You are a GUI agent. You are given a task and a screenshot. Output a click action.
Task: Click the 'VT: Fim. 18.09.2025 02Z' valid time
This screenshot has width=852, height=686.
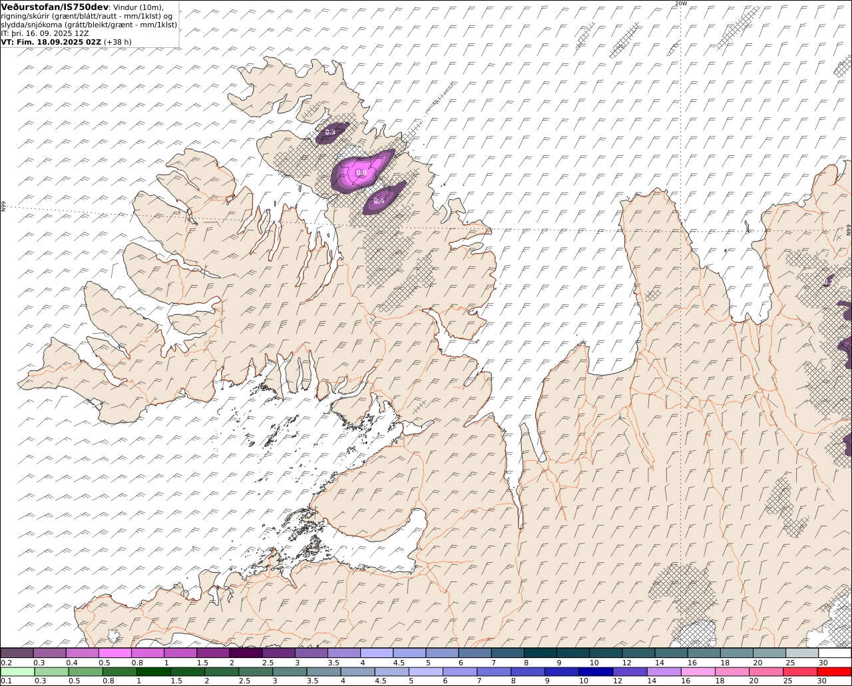point(51,42)
